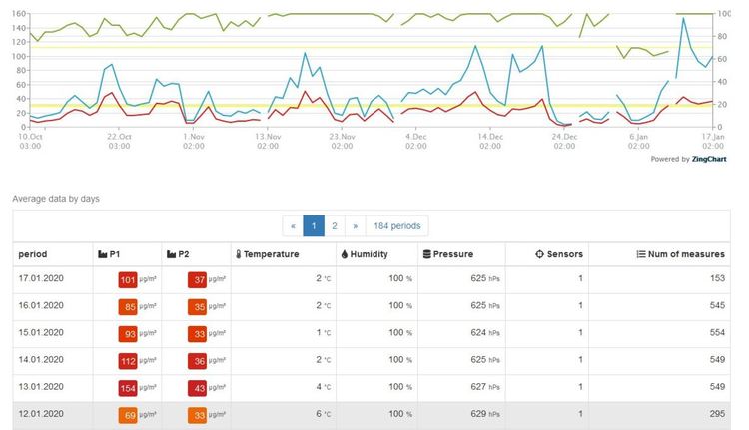Click the P1 value 69 badge
Screen dimensions: 749x430
tap(128, 416)
